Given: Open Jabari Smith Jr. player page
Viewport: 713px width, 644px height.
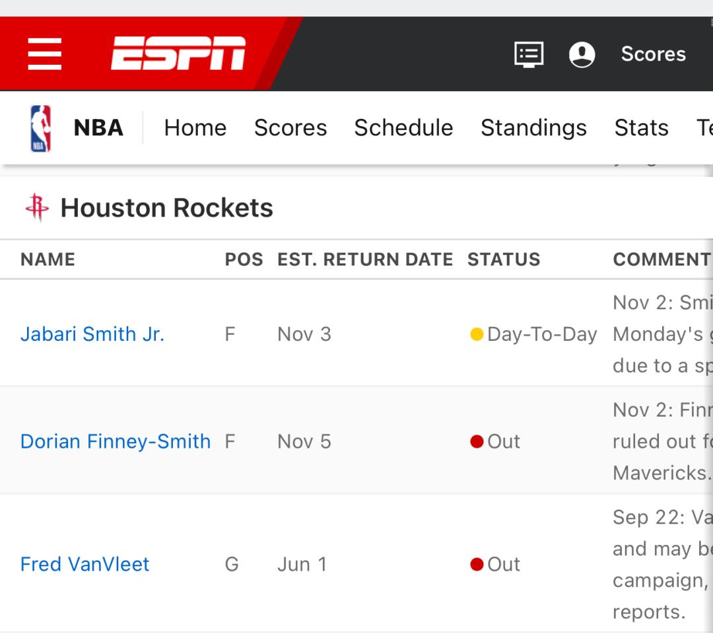Looking at the screenshot, I should point(92,334).
